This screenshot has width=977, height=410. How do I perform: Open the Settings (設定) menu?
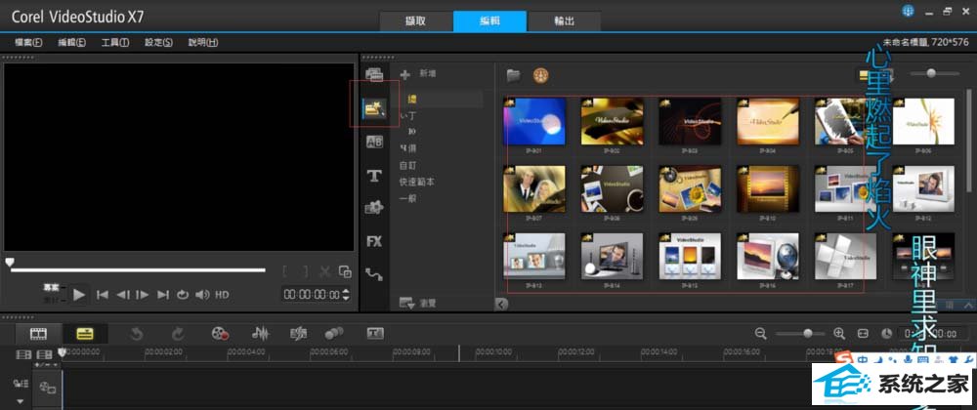pyautogui.click(x=158, y=42)
